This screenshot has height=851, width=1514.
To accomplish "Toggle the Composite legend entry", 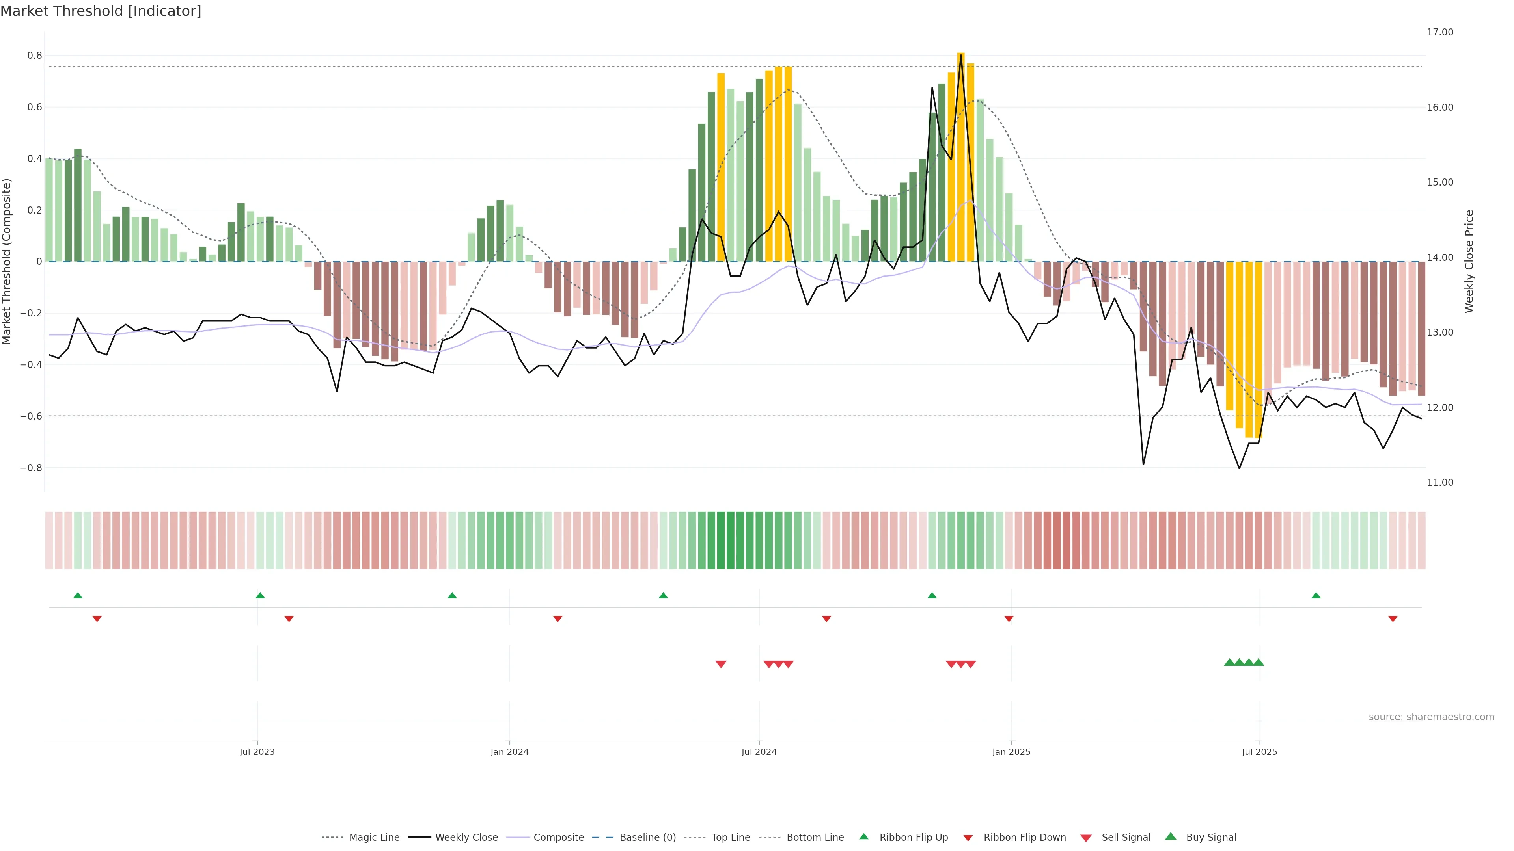I will 558,838.
